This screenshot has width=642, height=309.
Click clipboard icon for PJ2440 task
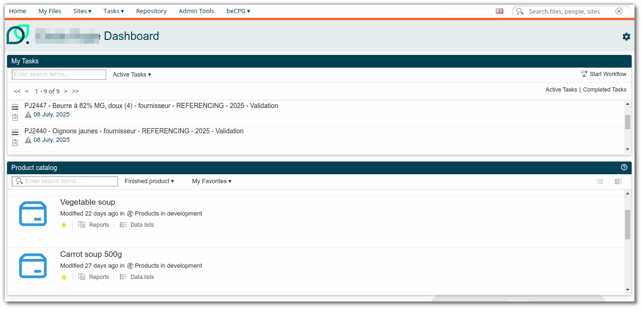(15, 143)
